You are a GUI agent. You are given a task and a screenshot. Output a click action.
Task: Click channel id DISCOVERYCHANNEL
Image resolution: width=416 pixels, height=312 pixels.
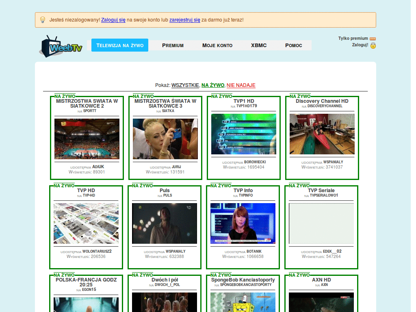click(325, 106)
